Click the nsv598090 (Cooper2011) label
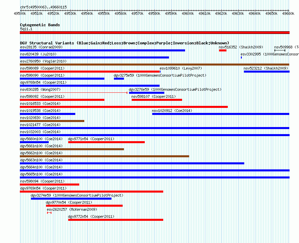The image size is (299, 243). 42,75
